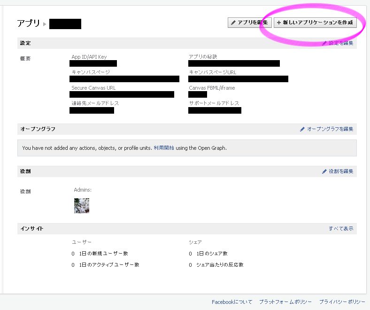Open Facebookについて footer link
370x310 pixels.
click(x=232, y=302)
